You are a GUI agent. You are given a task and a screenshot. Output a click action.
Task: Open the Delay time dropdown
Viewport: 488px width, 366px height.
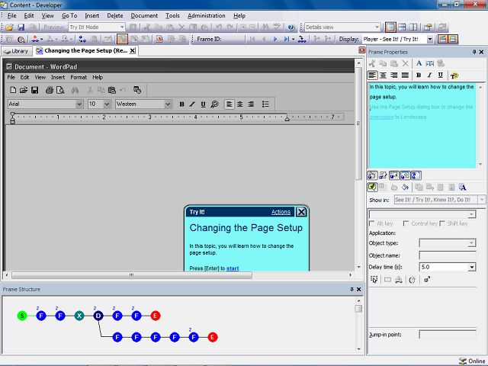472,267
